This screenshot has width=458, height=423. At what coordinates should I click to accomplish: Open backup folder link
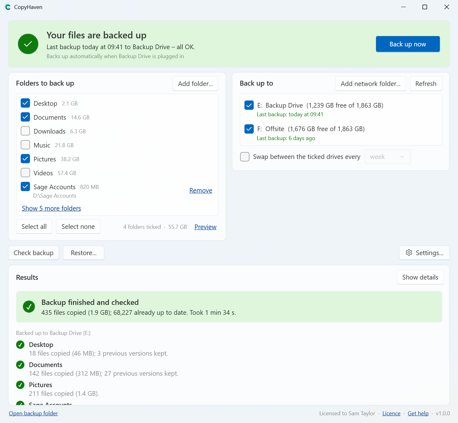[x=33, y=413]
